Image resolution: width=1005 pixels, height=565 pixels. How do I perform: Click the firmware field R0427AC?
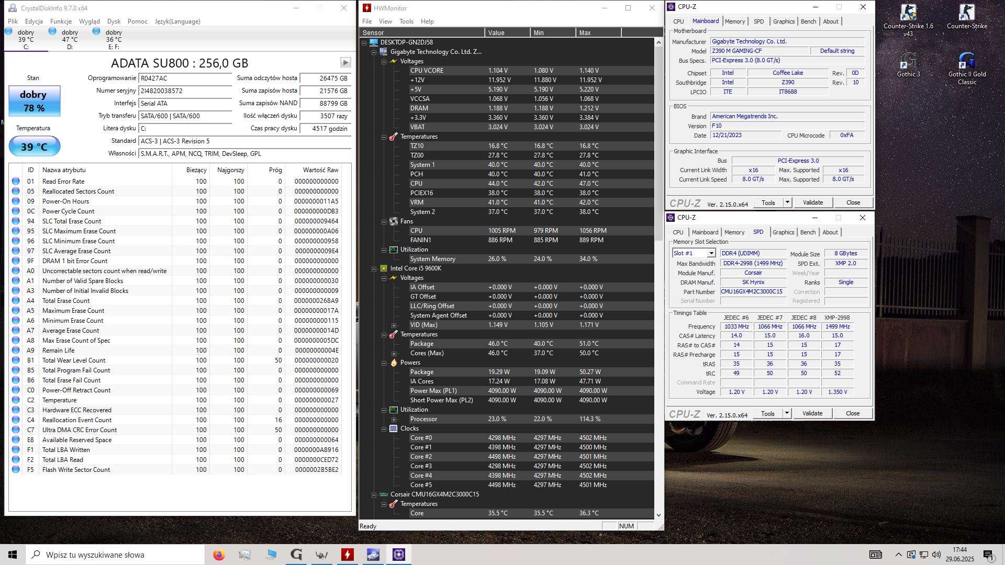(x=185, y=78)
